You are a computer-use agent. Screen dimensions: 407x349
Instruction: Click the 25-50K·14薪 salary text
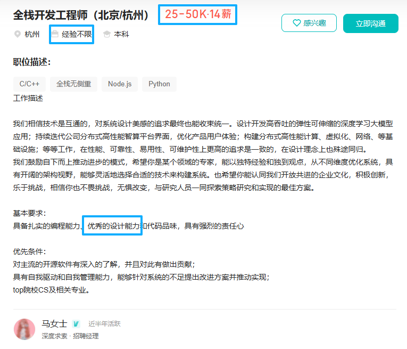click(x=198, y=14)
